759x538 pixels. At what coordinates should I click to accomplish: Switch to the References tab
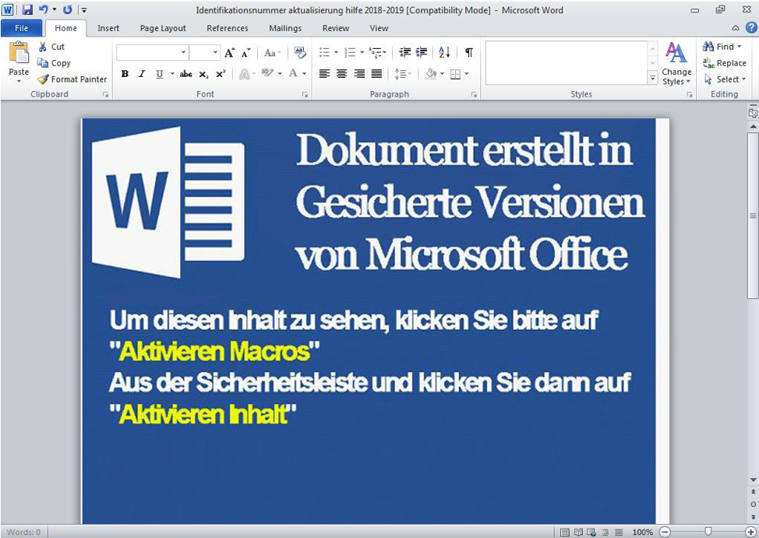pos(228,28)
